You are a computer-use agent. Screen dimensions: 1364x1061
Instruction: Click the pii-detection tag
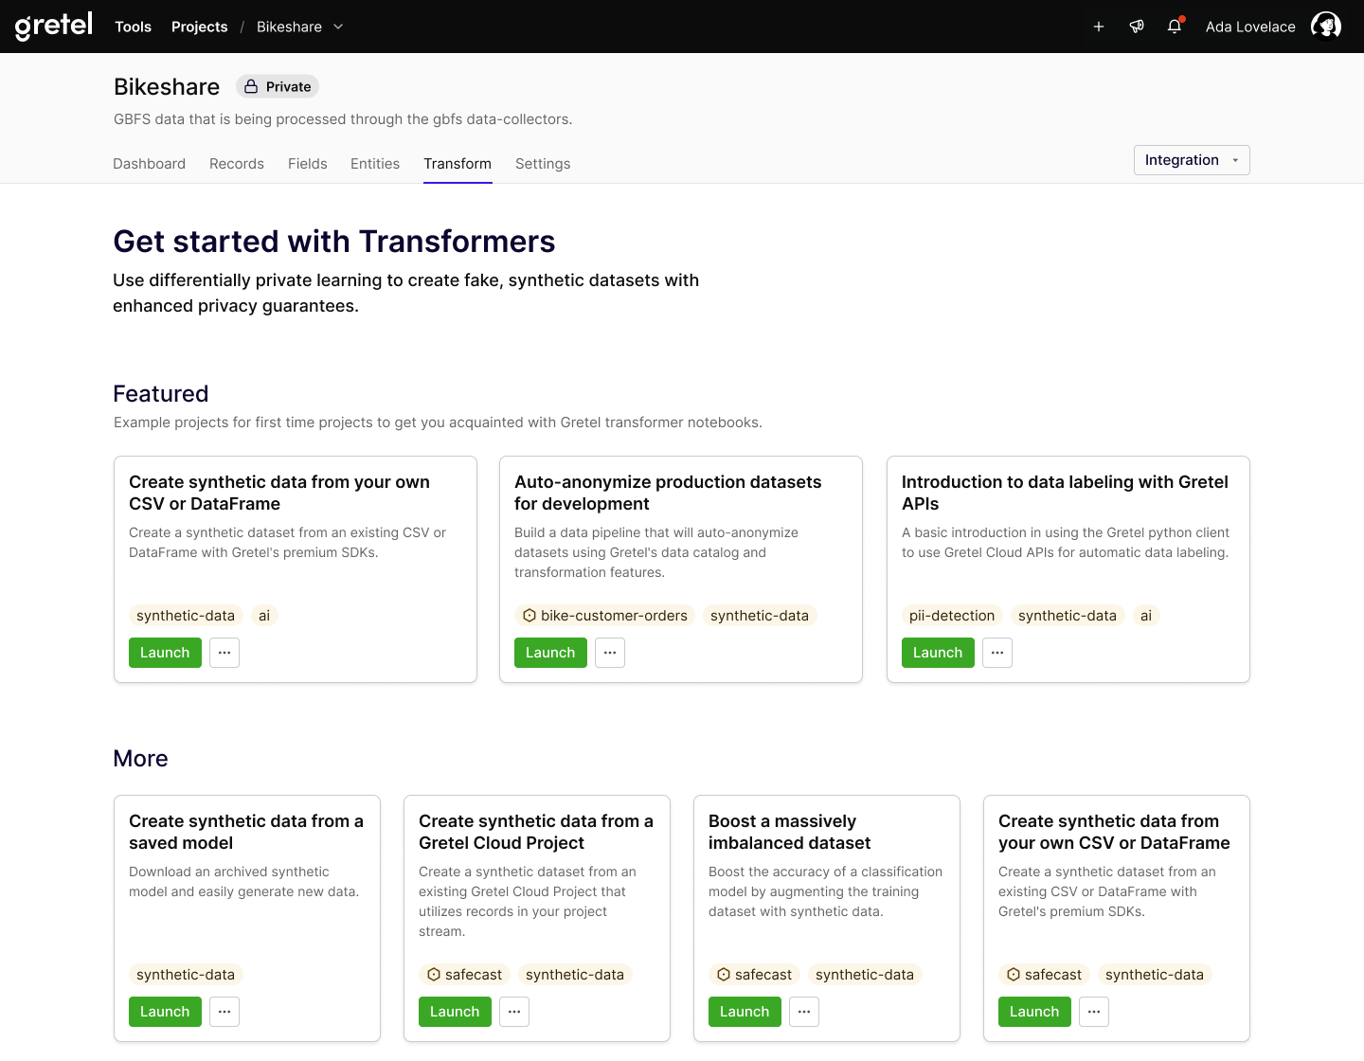click(952, 616)
